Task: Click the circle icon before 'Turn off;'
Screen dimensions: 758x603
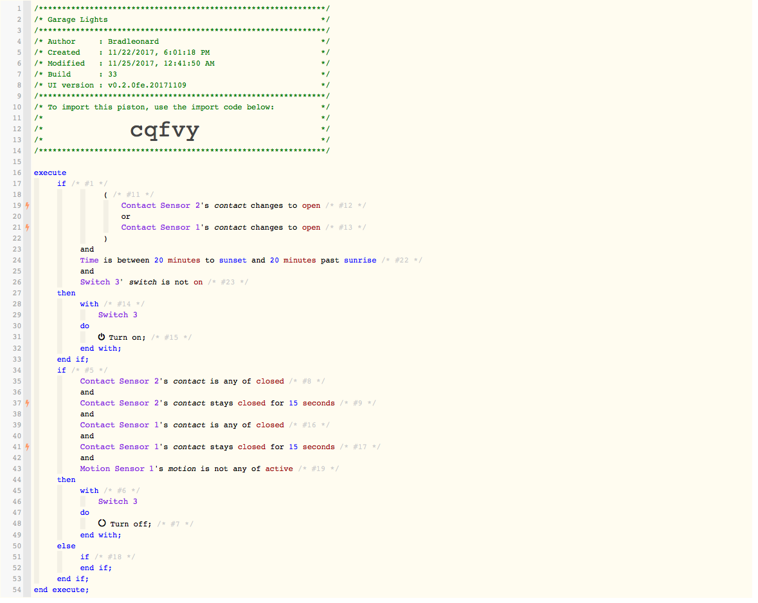Action: [x=102, y=523]
